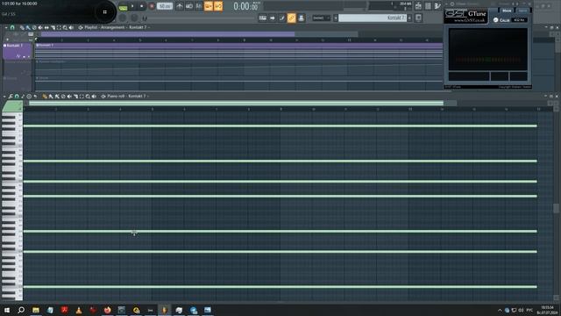Image resolution: width=561 pixels, height=316 pixels.
Task: Open the Piano roll wrench tools menu
Action: 11,97
